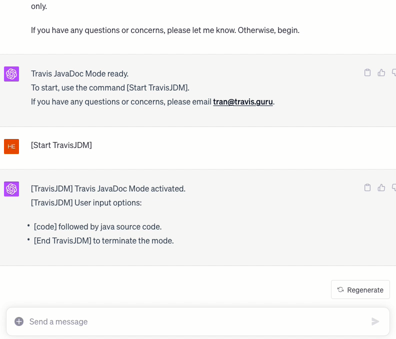396x339 pixels.
Task: Thumbs down the 'Travis JavaDoc Mode ready' response
Action: [x=394, y=72]
